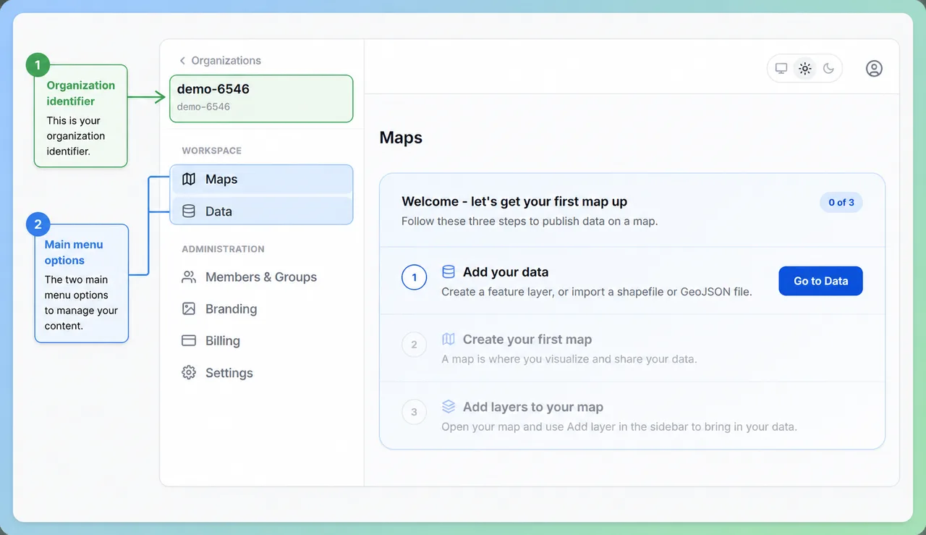This screenshot has height=535, width=926.
Task: Open the Settings page
Action: (x=262, y=373)
